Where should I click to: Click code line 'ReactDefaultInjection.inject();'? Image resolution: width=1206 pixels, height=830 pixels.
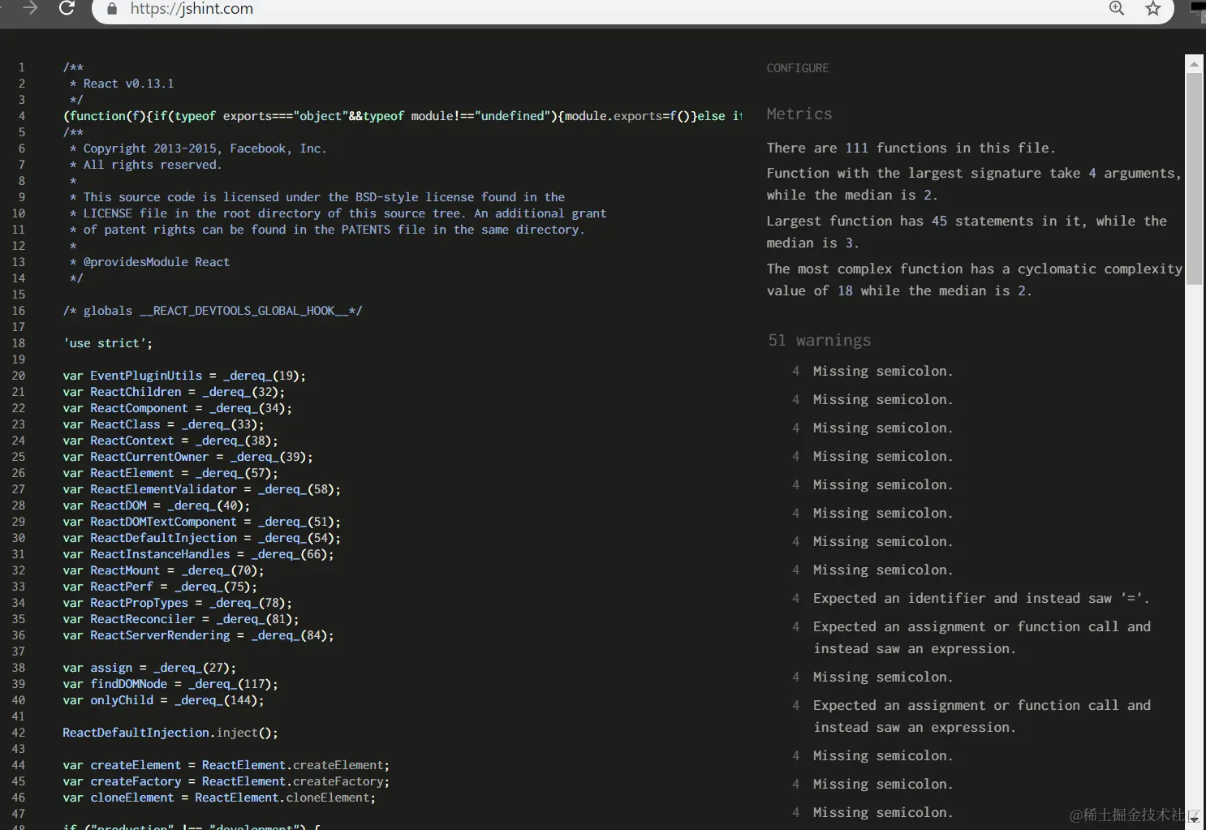[170, 733]
